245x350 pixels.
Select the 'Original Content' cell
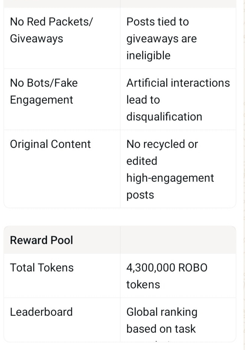click(50, 144)
